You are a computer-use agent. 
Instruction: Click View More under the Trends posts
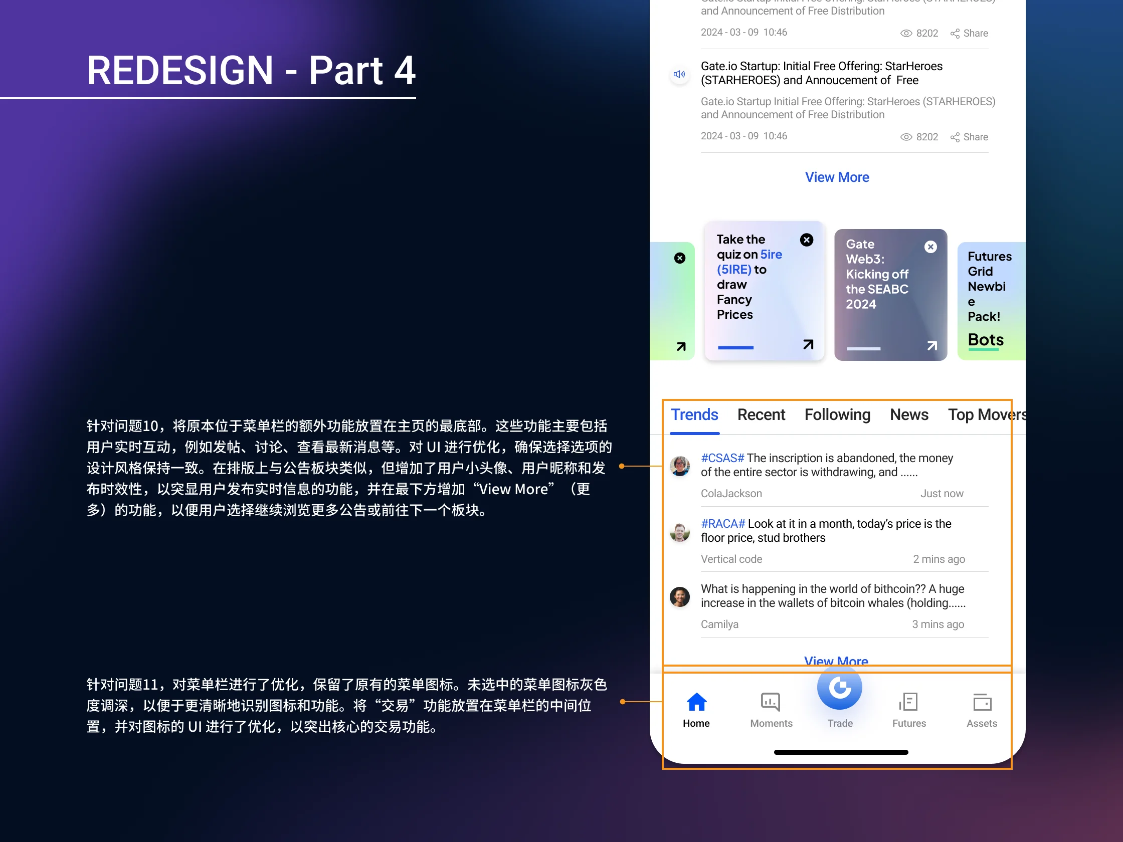836,660
